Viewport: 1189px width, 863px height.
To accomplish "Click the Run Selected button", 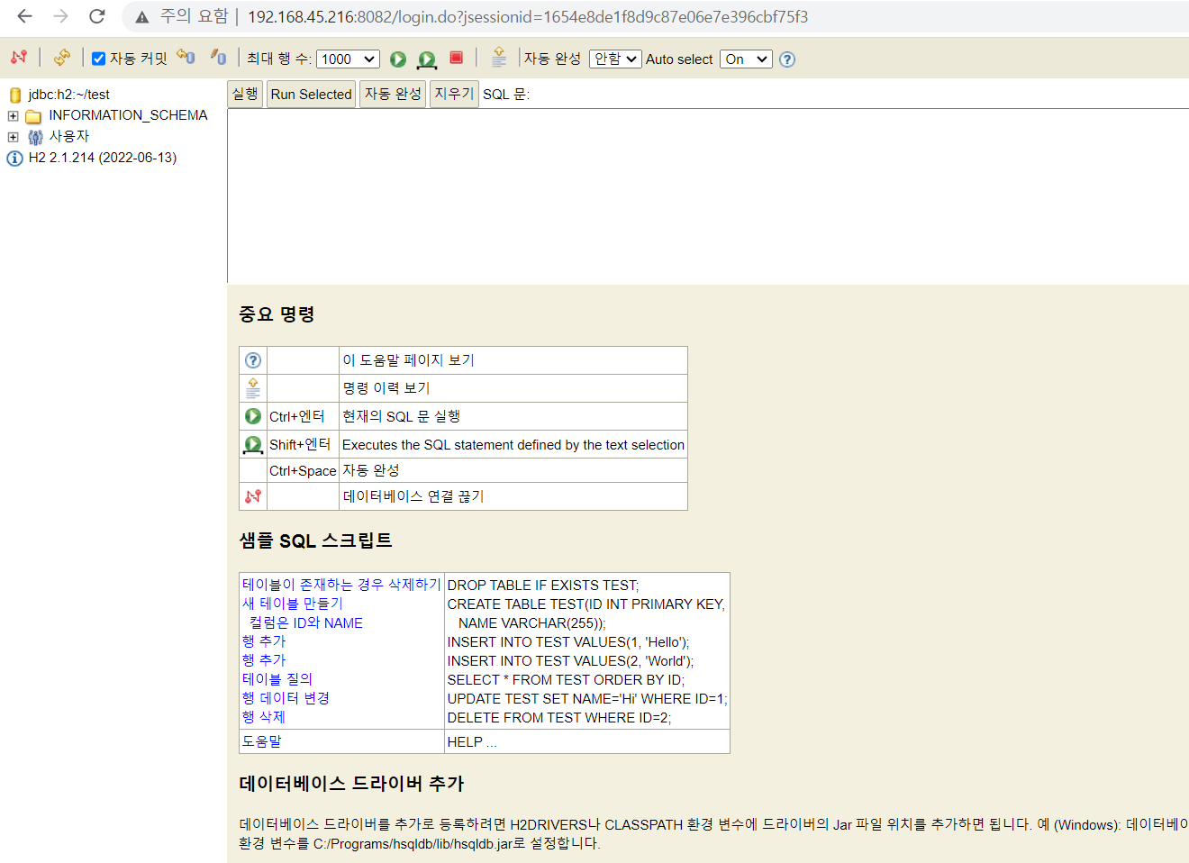I will (x=311, y=94).
